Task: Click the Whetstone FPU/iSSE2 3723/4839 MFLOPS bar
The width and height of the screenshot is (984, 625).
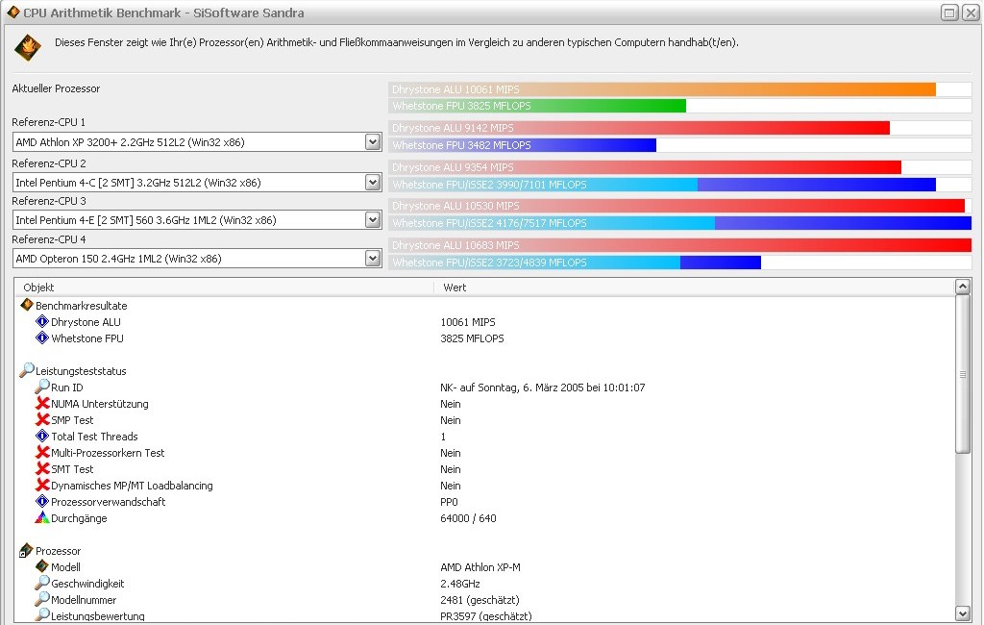Action: [x=575, y=262]
